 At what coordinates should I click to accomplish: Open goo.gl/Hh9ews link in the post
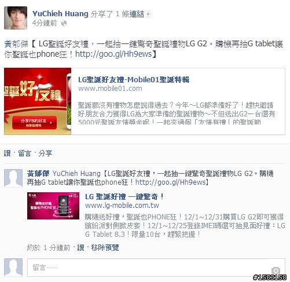coord(113,54)
